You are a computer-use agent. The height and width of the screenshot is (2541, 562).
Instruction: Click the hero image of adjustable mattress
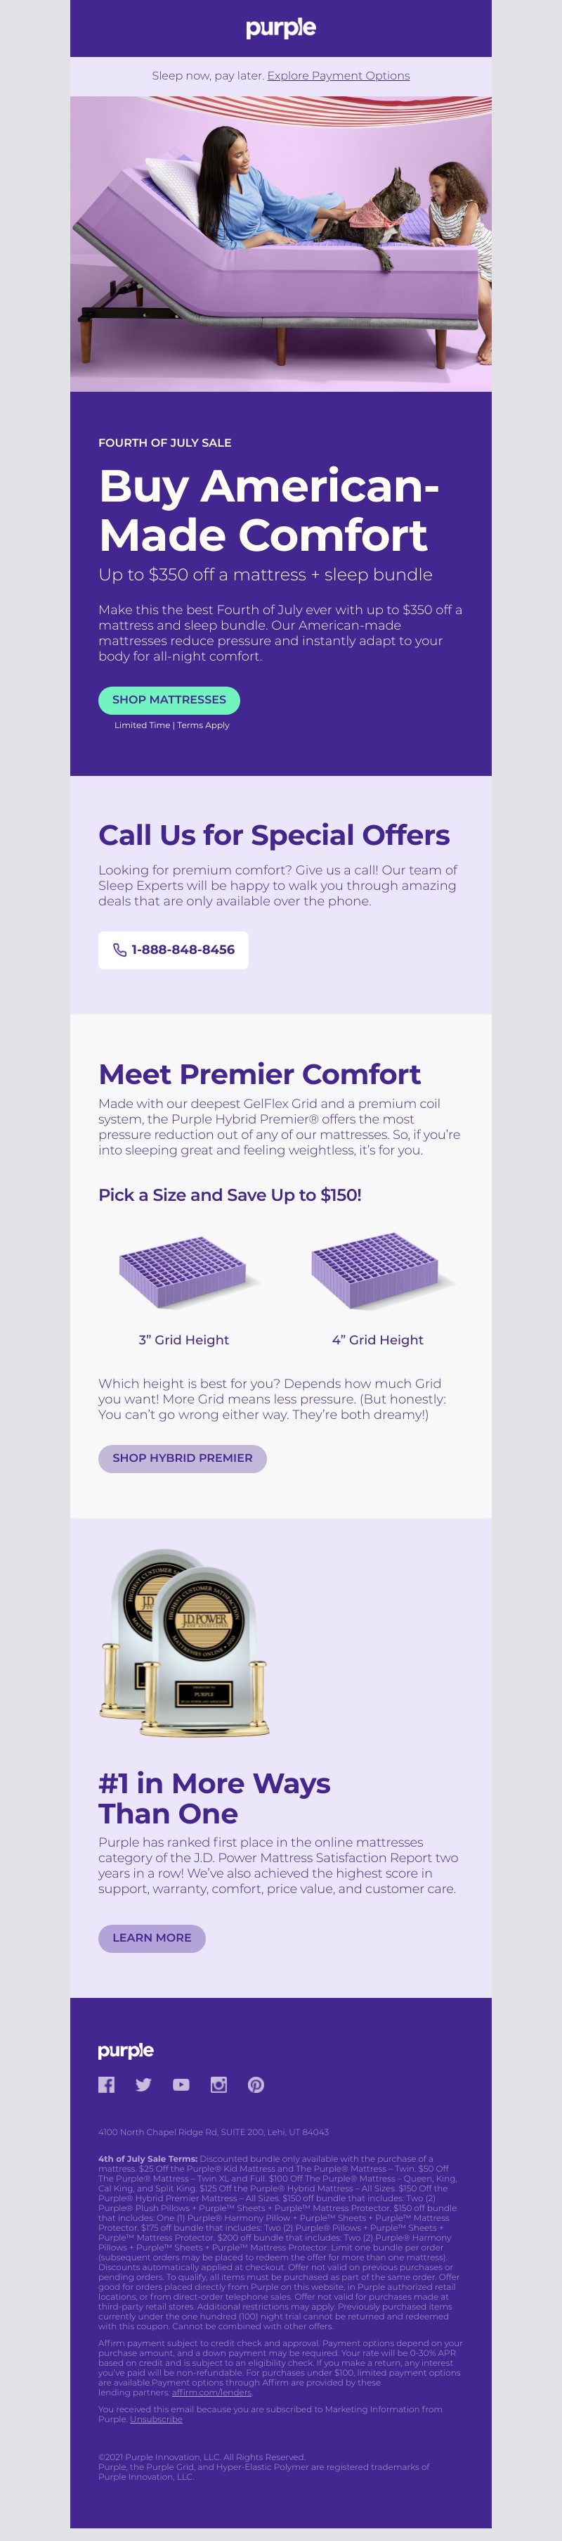tap(280, 243)
